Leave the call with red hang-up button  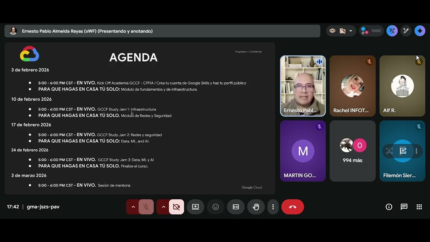(293, 207)
